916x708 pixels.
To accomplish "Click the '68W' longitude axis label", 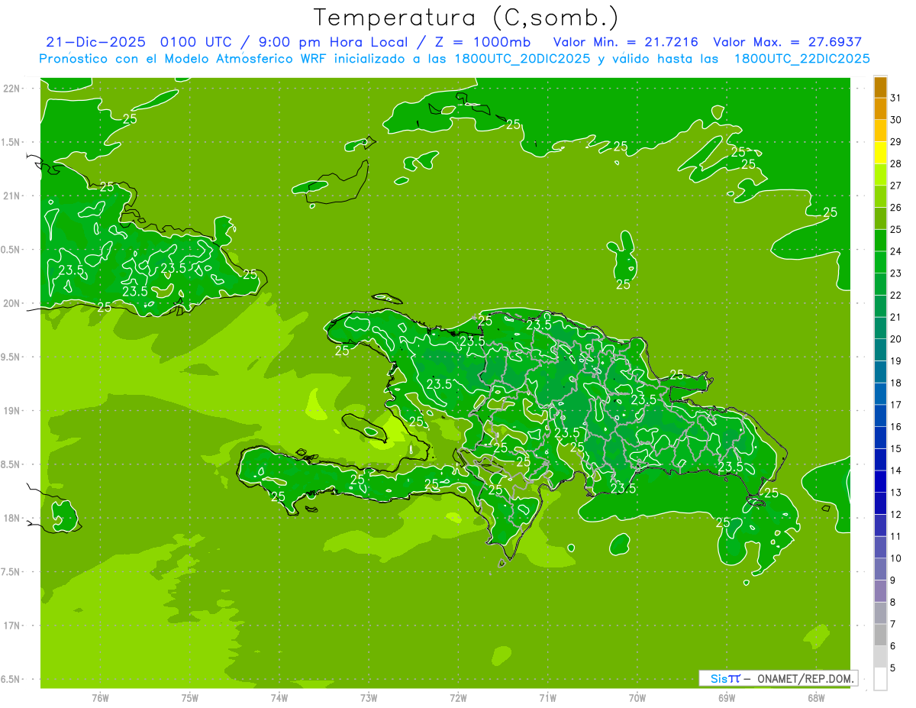I will (x=815, y=697).
